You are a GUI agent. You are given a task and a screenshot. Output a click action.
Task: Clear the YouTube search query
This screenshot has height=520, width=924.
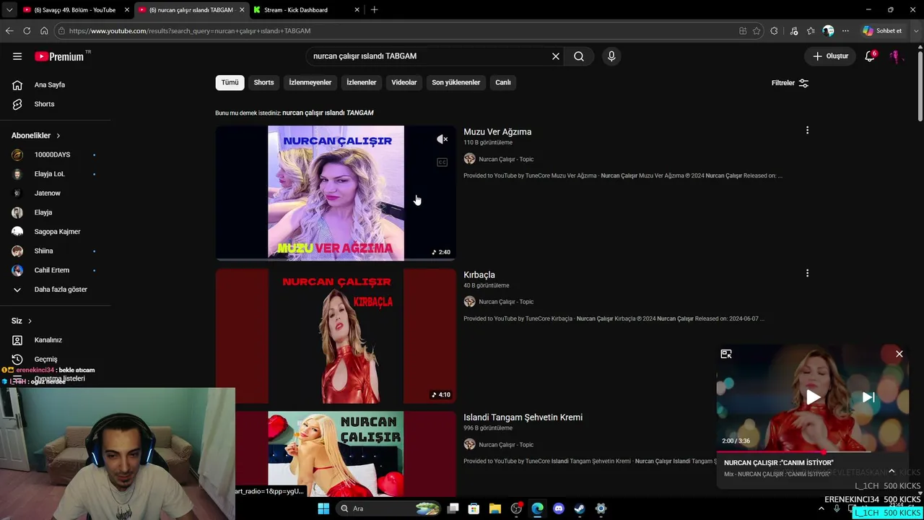tap(556, 56)
